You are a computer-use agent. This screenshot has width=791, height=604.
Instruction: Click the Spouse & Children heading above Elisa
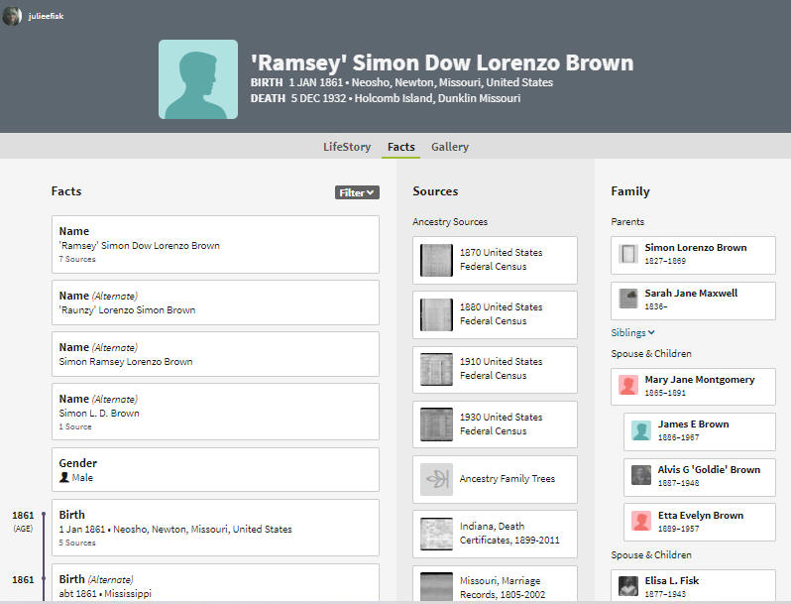click(x=651, y=555)
